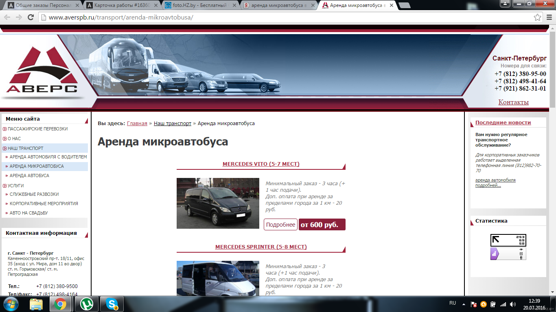The width and height of the screenshot is (556, 312).
Task: Click the purple statistics counter badge
Action: tap(508, 254)
